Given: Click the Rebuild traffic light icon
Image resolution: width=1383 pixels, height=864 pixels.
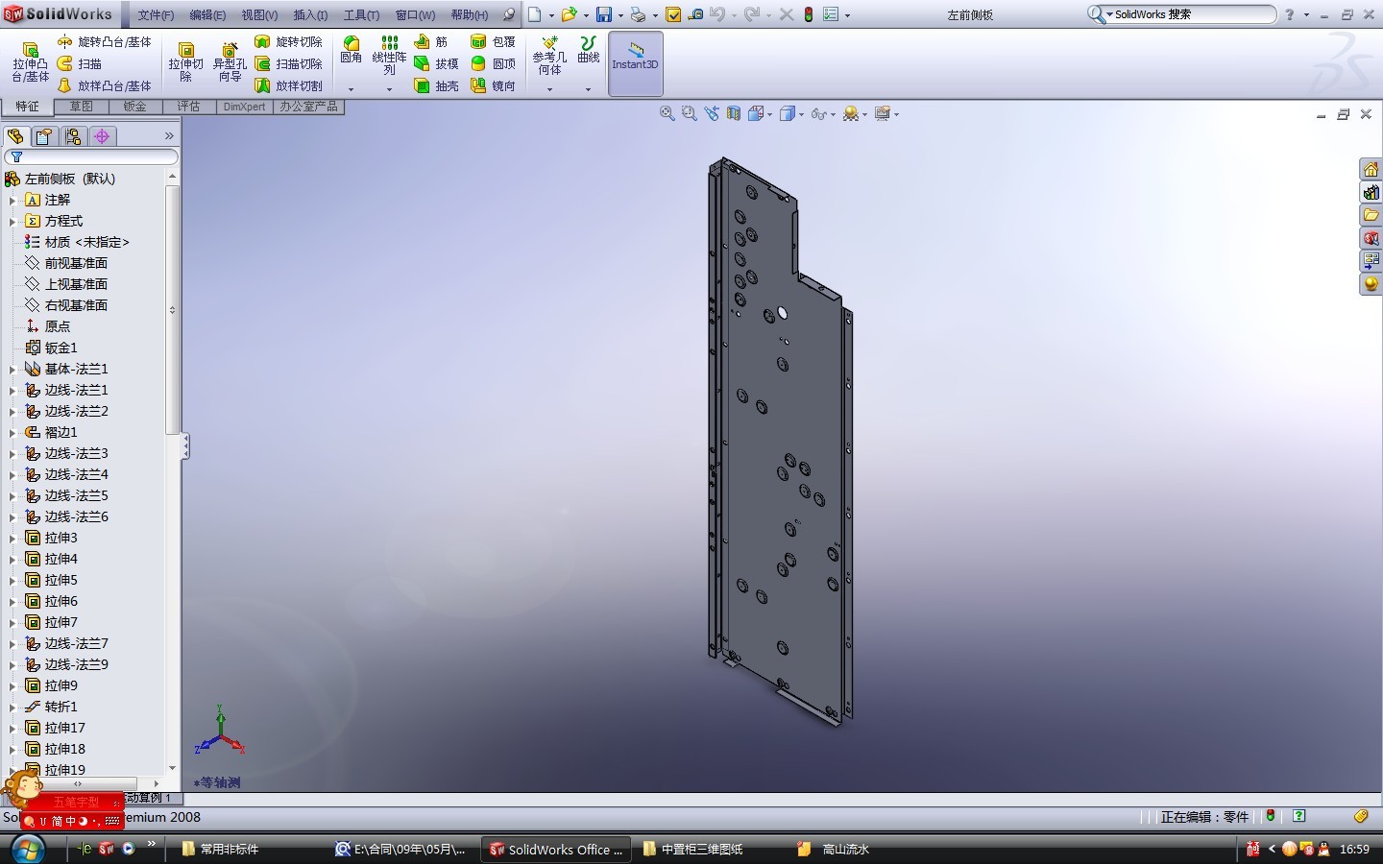Looking at the screenshot, I should pyautogui.click(x=809, y=14).
